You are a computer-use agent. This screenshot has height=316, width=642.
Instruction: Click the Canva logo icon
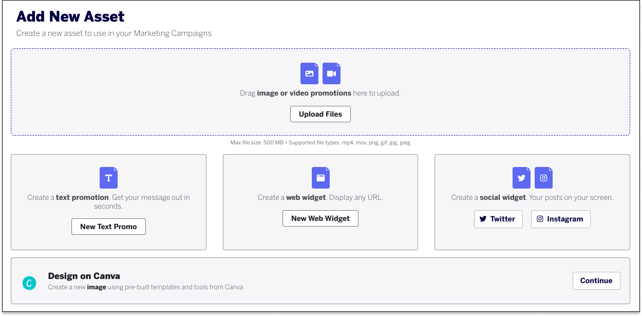29,283
